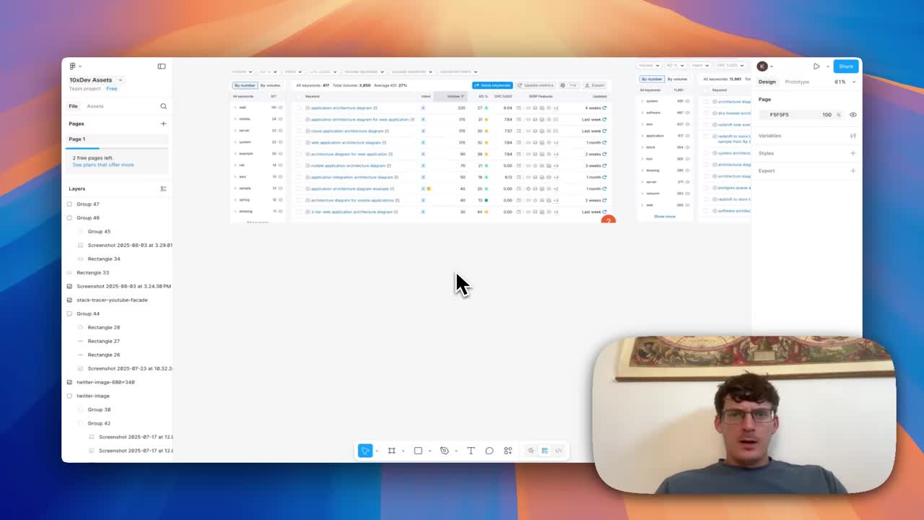Select the Move tool in the toolbar

point(365,451)
